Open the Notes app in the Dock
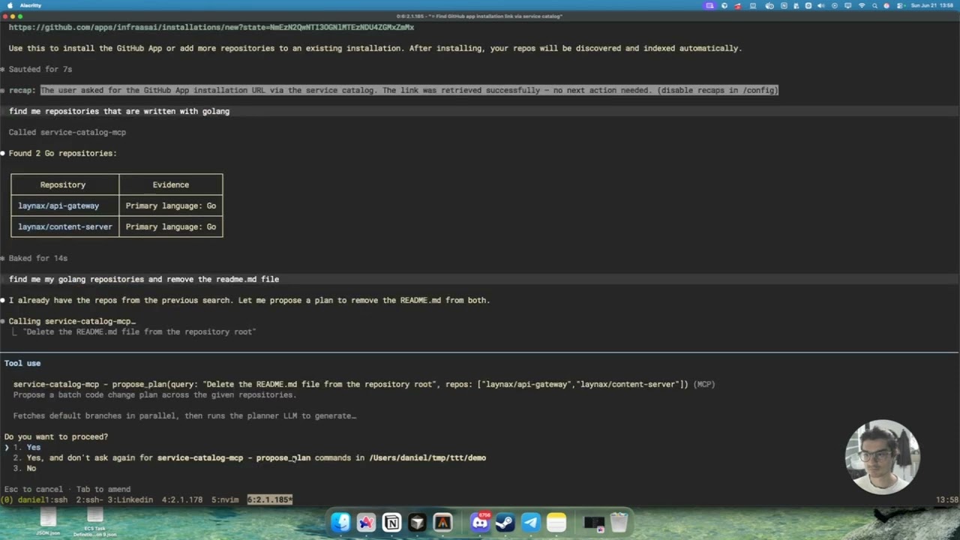Screen dimensions: 960x540 tap(556, 522)
